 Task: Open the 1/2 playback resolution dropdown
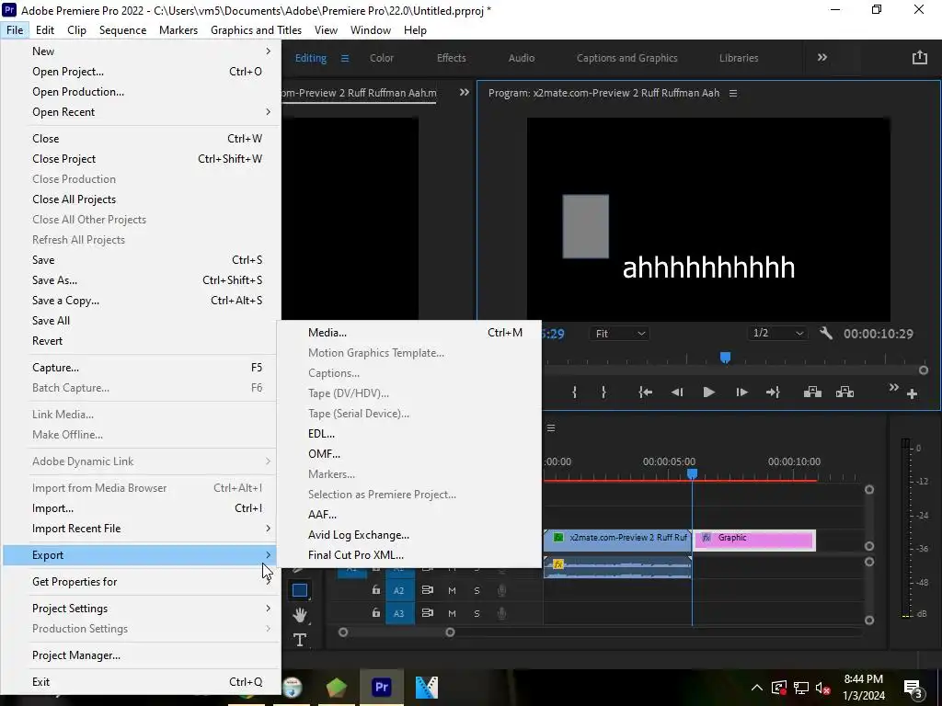(x=777, y=333)
